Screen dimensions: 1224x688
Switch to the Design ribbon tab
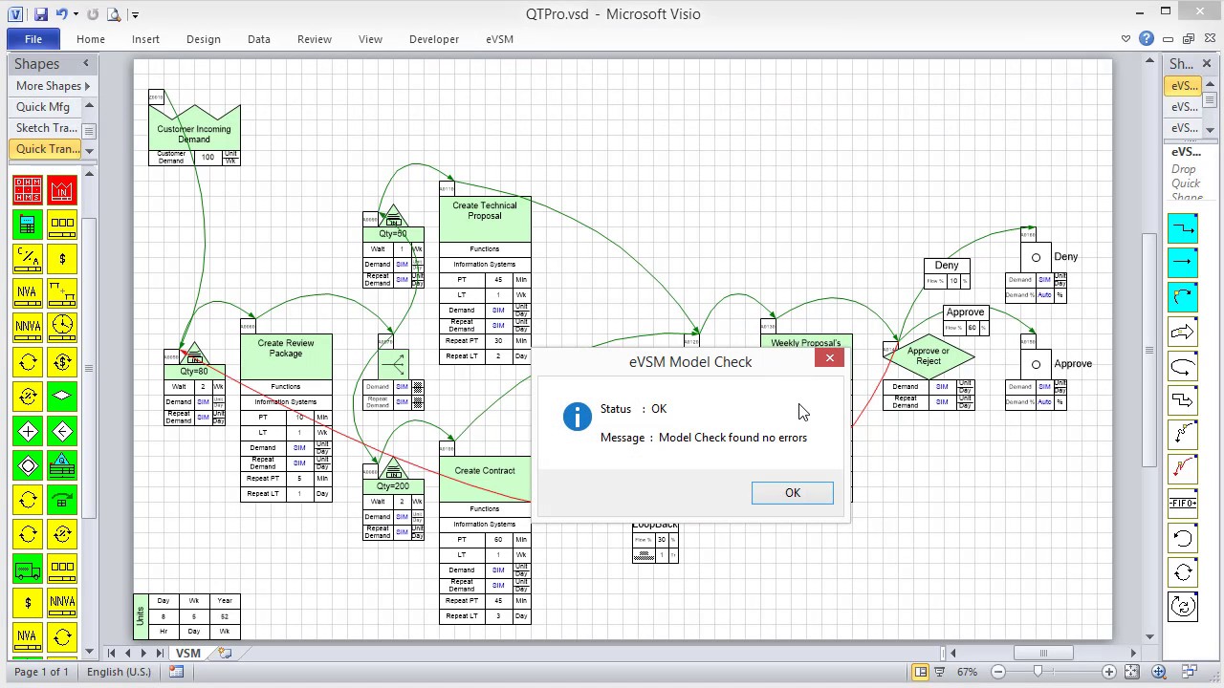pyautogui.click(x=204, y=39)
